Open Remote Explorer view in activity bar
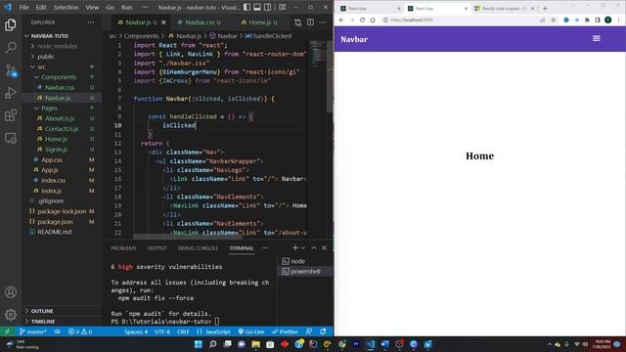Viewport: 626px width, 352px height. pyautogui.click(x=11, y=138)
